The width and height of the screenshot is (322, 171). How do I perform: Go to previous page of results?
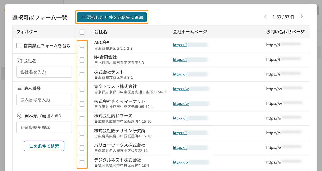265,16
